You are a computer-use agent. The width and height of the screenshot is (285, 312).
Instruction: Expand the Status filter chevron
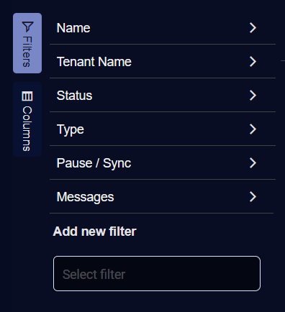click(253, 96)
